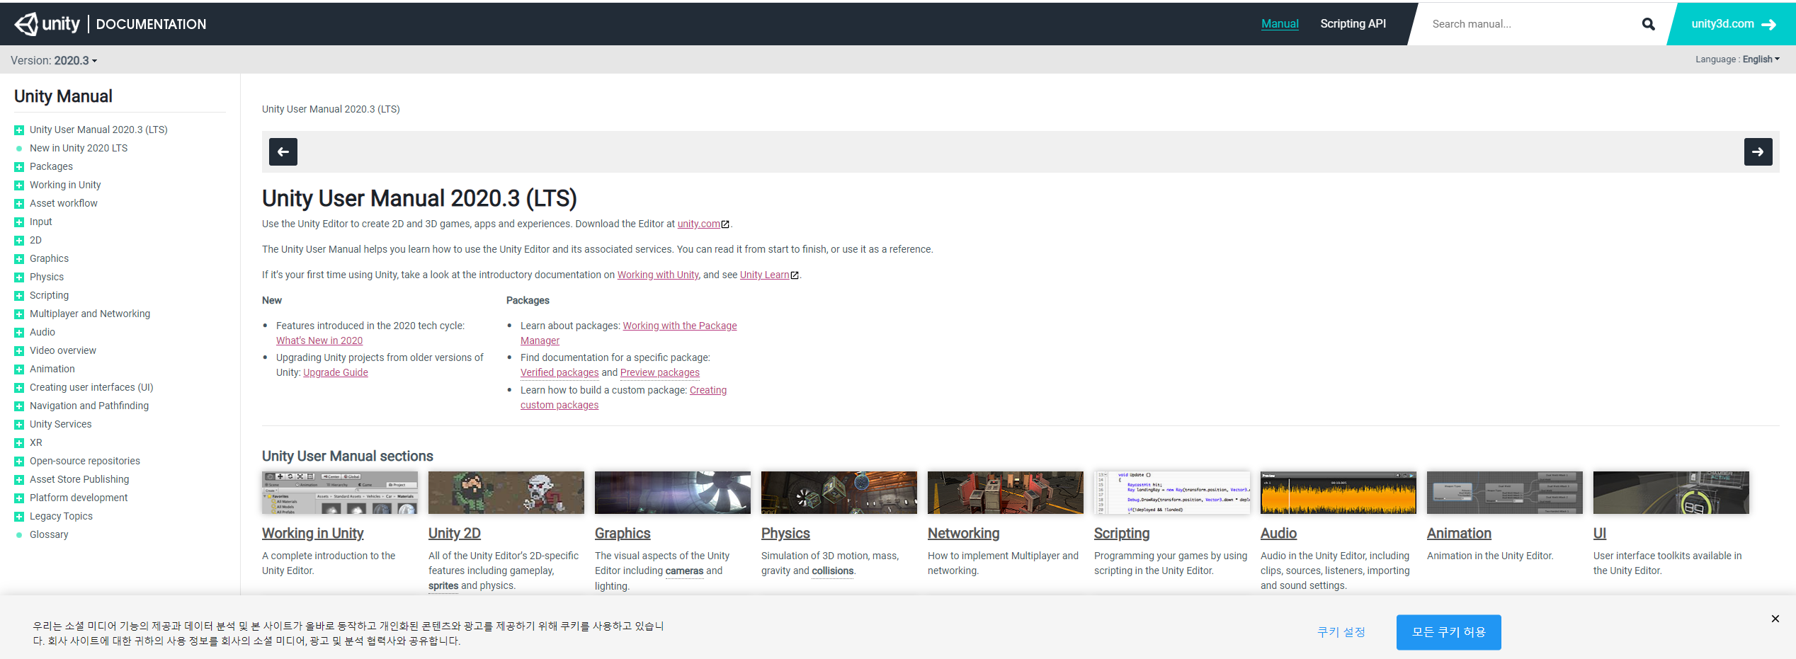Expand sidebar Graphics plus icon
Viewport: 1796px width, 659px height.
pyautogui.click(x=19, y=259)
